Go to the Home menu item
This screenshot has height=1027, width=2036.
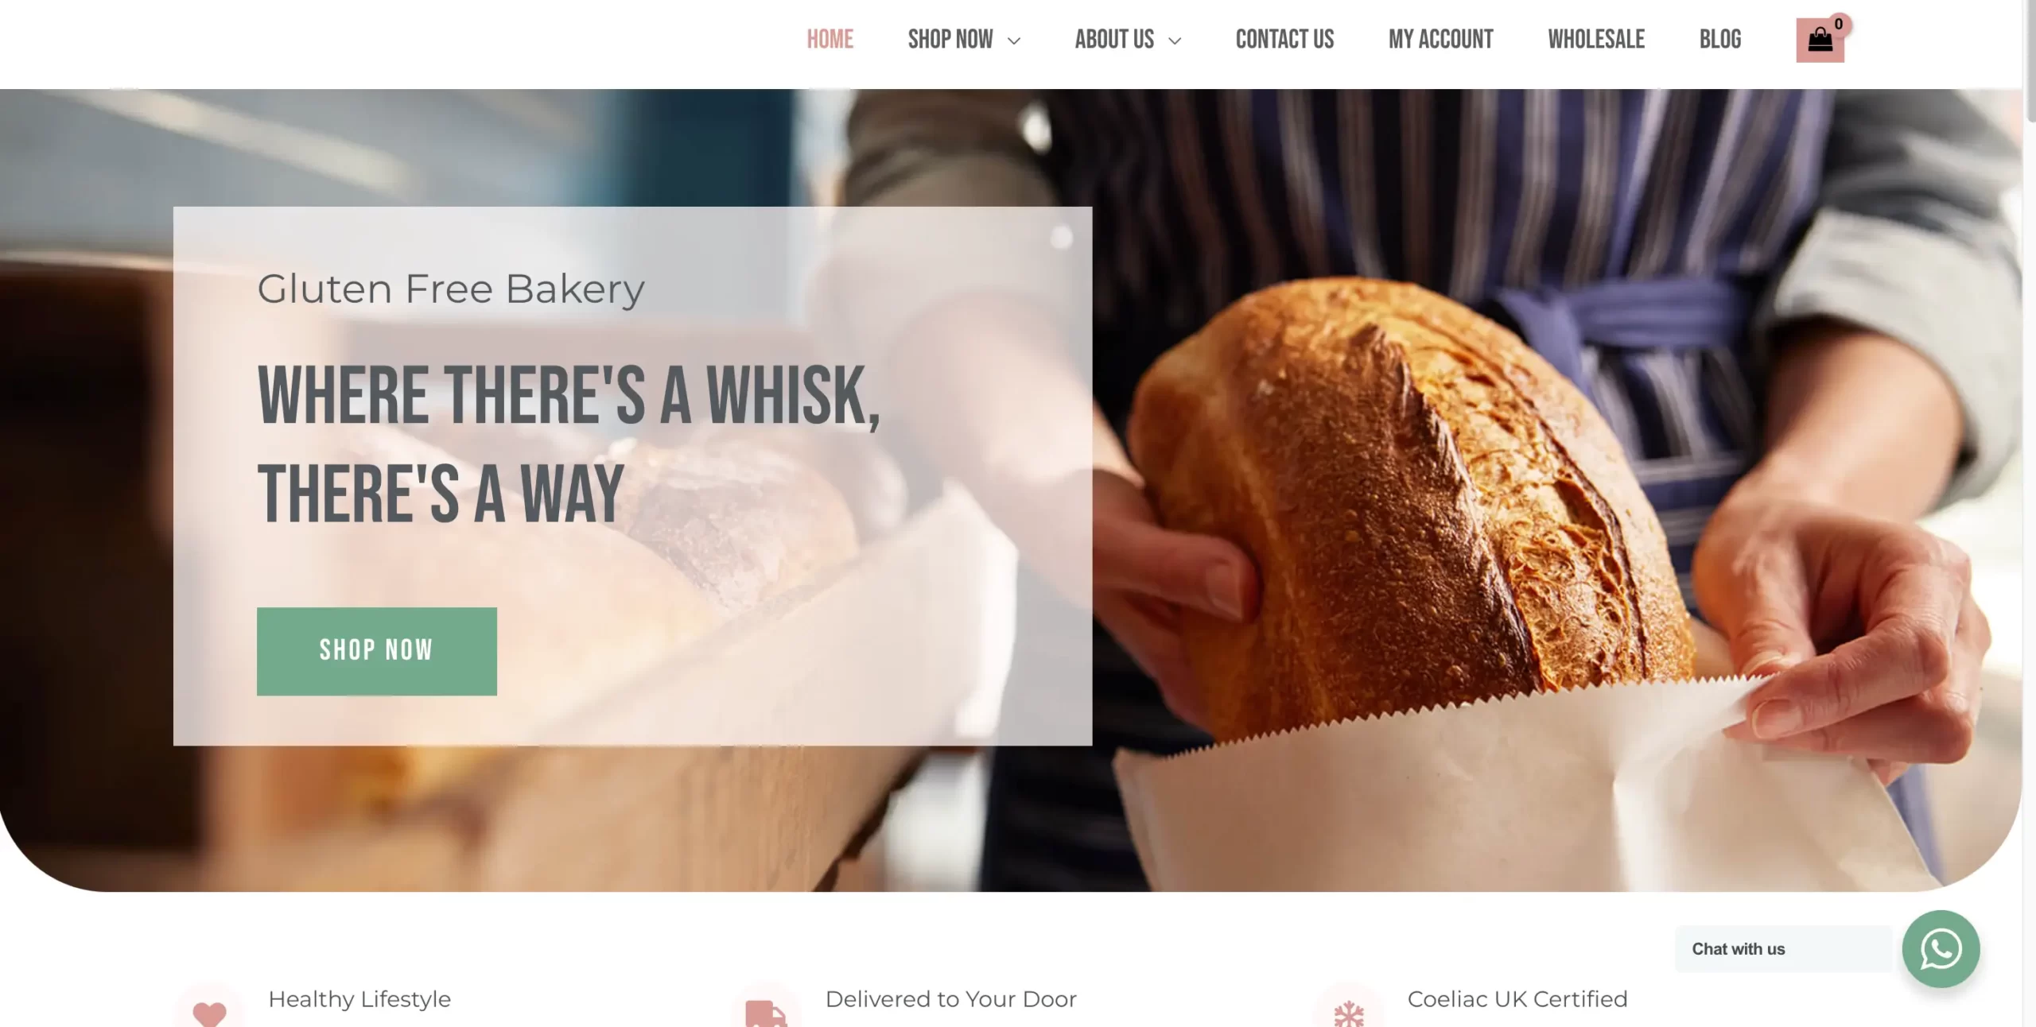click(830, 39)
